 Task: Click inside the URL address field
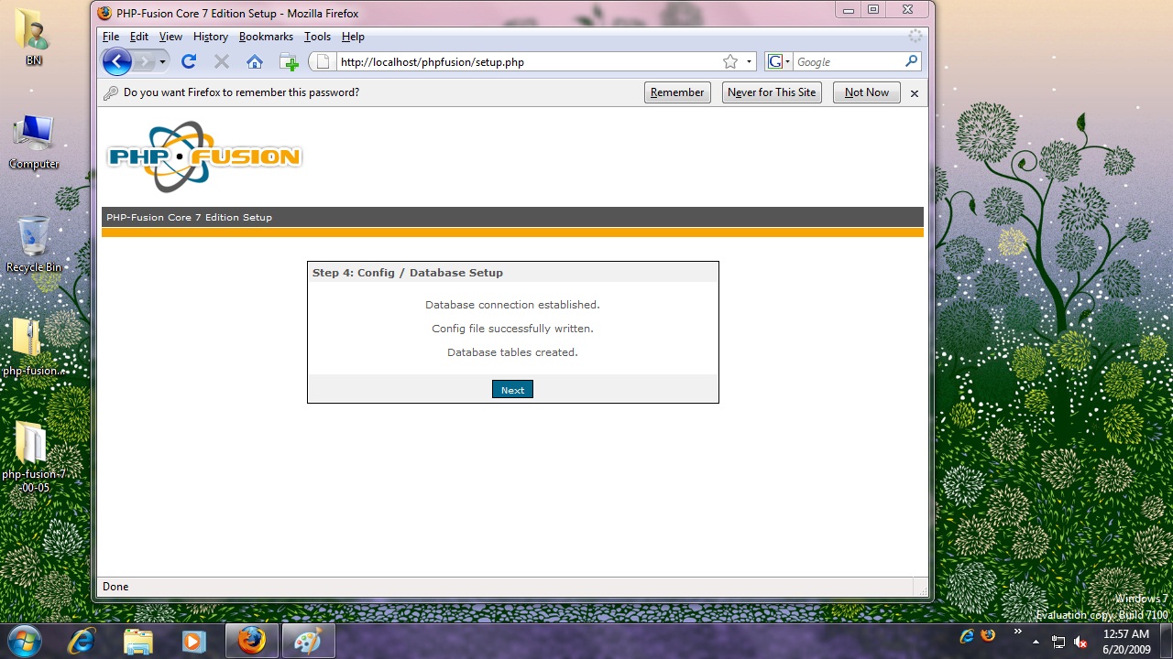click(522, 62)
